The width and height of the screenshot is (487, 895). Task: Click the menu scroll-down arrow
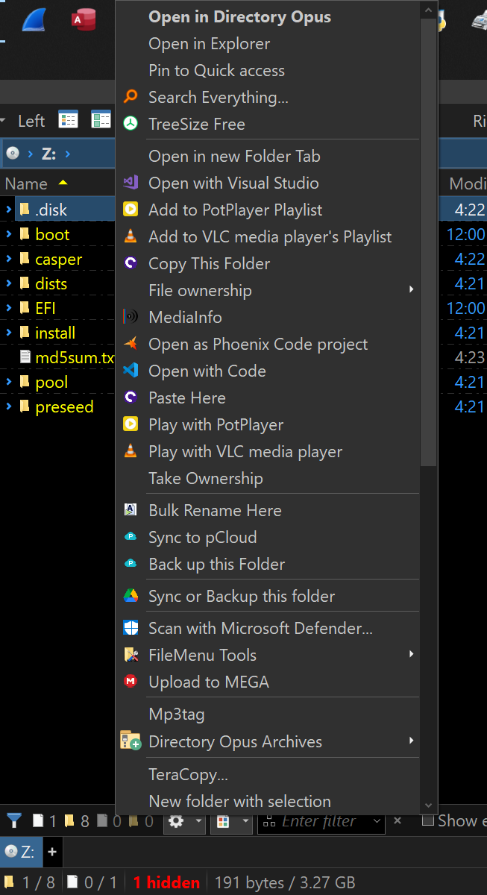click(x=428, y=805)
